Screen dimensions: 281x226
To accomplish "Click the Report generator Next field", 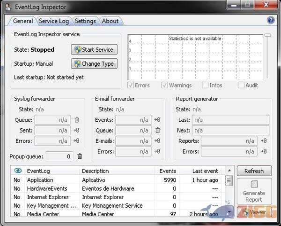I will click(x=230, y=130).
